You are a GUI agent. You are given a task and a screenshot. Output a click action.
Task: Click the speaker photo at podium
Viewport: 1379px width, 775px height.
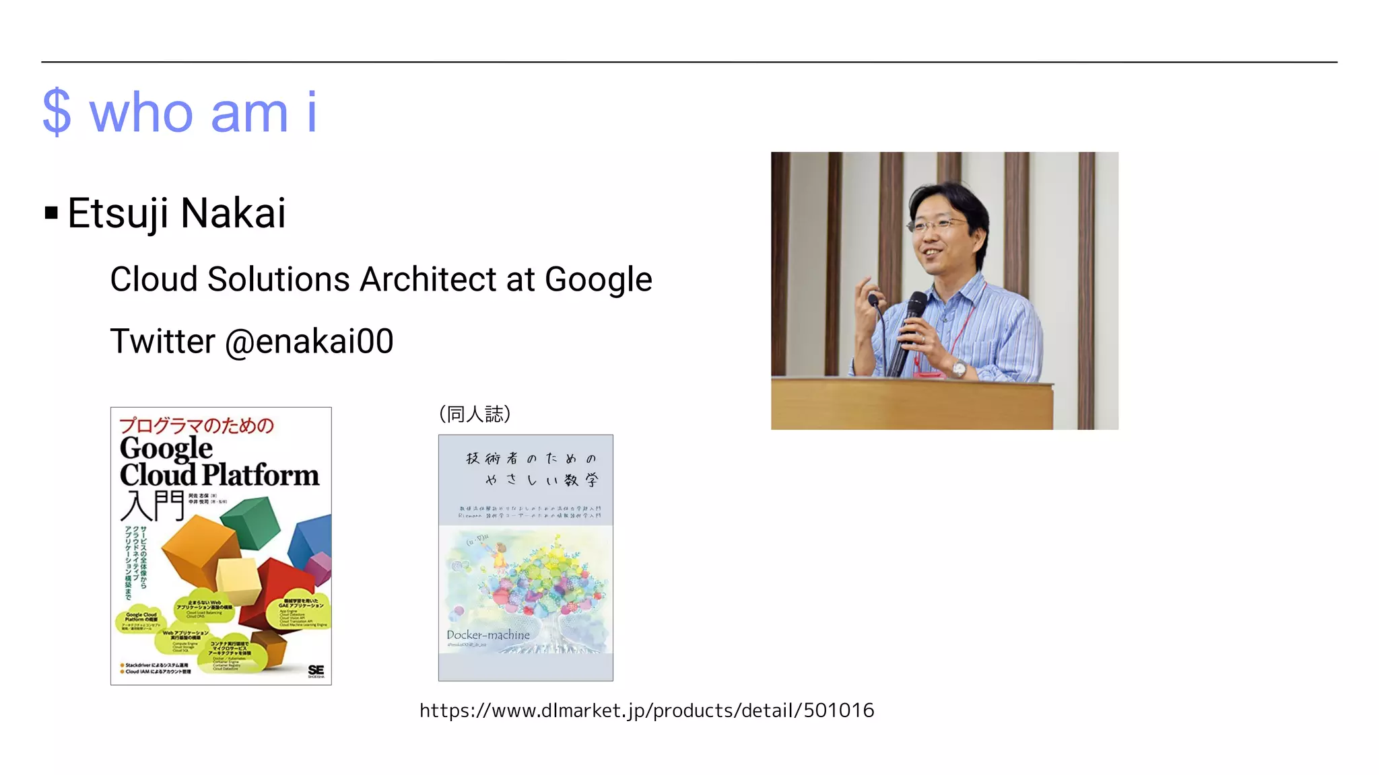coord(944,290)
